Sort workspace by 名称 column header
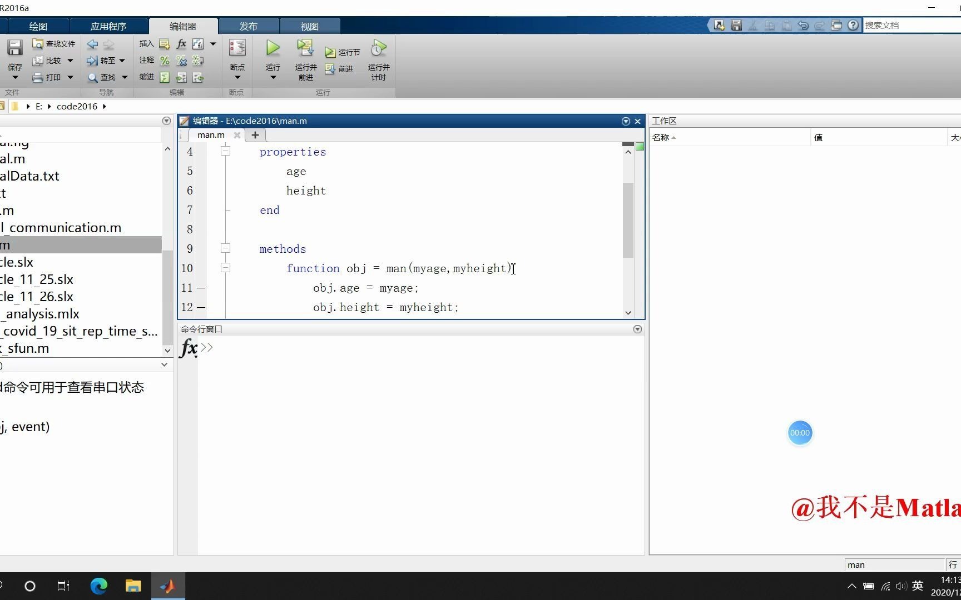 coord(730,137)
